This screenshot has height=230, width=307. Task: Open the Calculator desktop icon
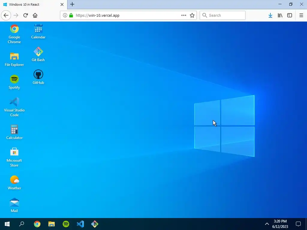click(x=14, y=132)
